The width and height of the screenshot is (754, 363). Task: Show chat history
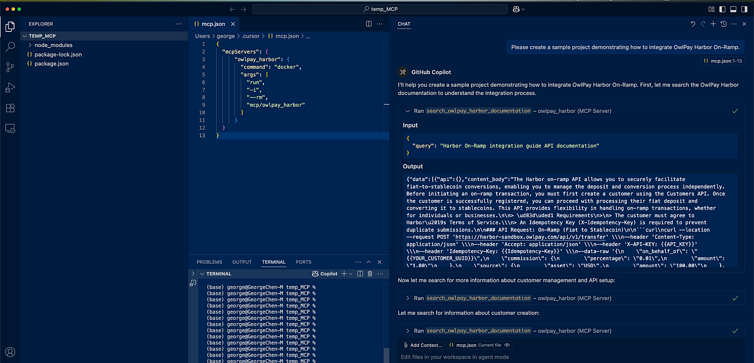tap(723, 24)
